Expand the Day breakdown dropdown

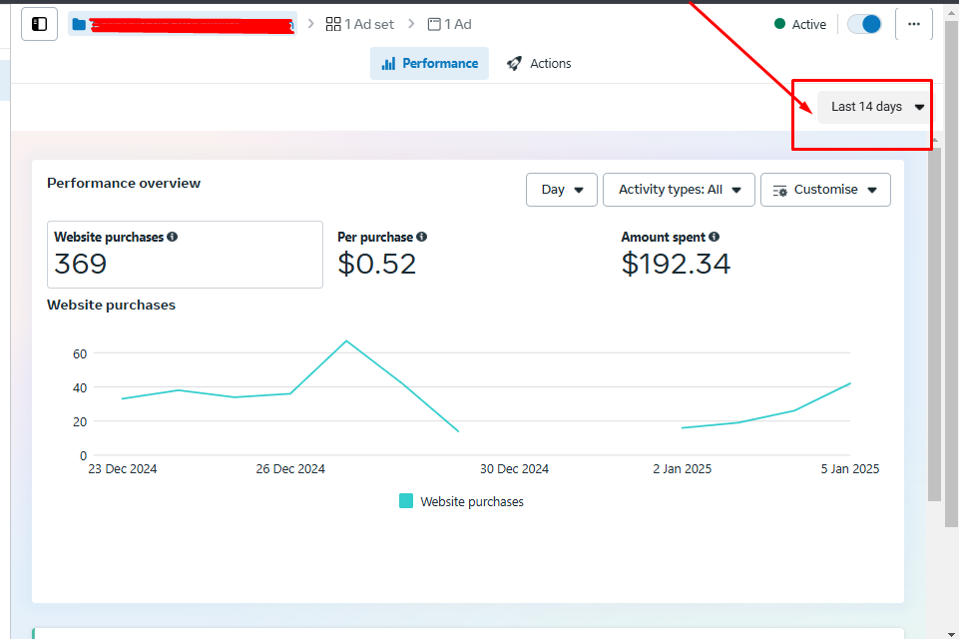pyautogui.click(x=561, y=190)
